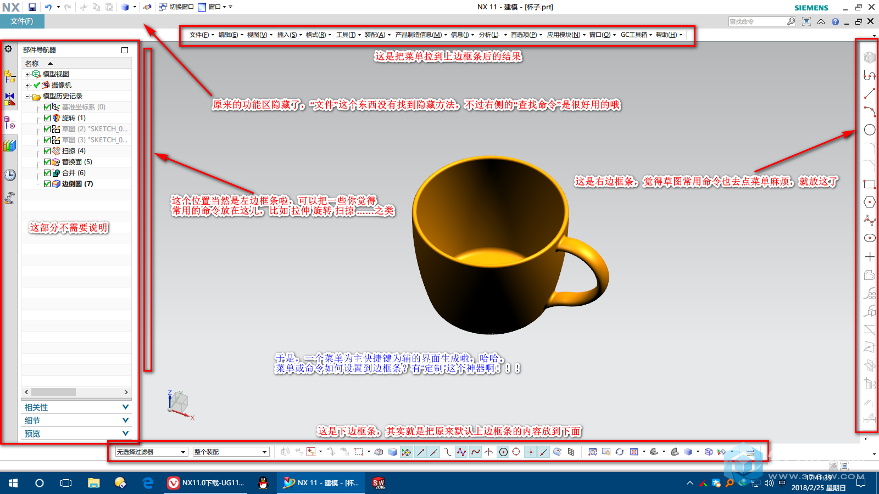Open the resource bar settings gear icon
The height and width of the screenshot is (494, 879).
pyautogui.click(x=8, y=49)
